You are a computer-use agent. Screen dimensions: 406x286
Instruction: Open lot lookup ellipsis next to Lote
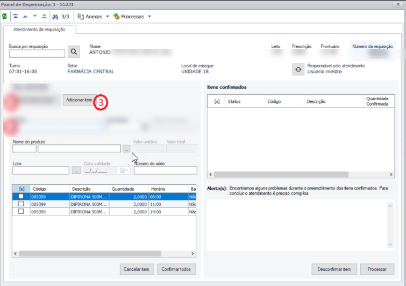coord(76,171)
